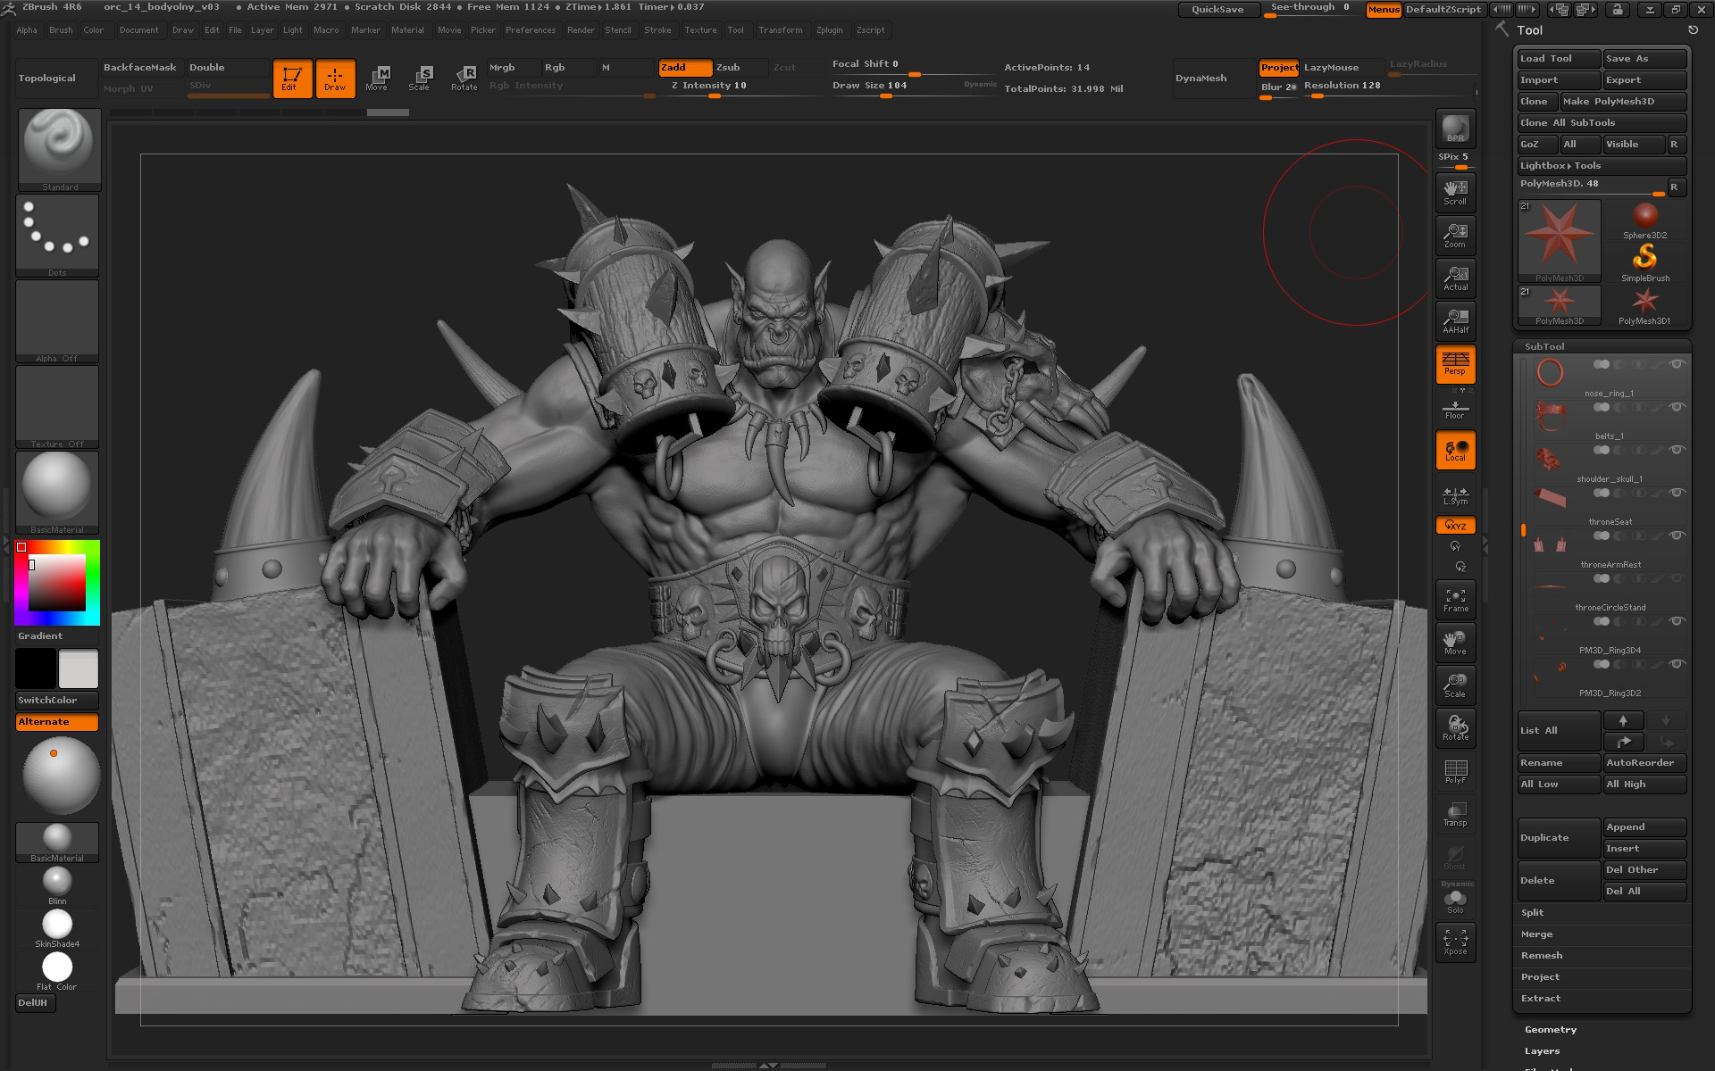Expand the Merge section
This screenshot has width=1715, height=1071.
coord(1536,934)
